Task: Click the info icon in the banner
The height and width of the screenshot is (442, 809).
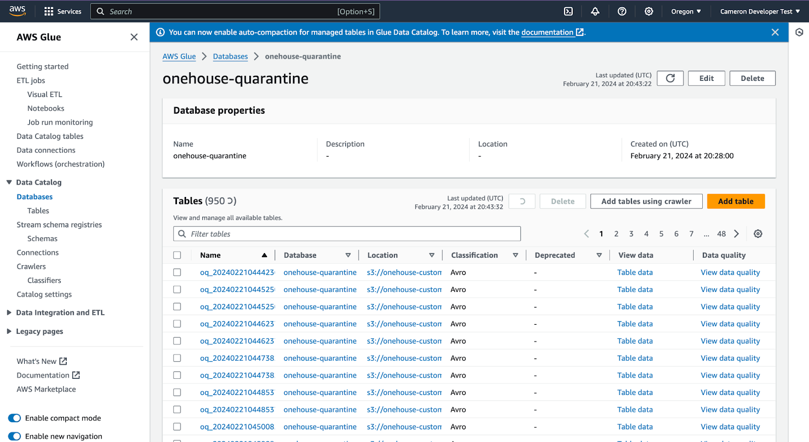Action: [160, 32]
